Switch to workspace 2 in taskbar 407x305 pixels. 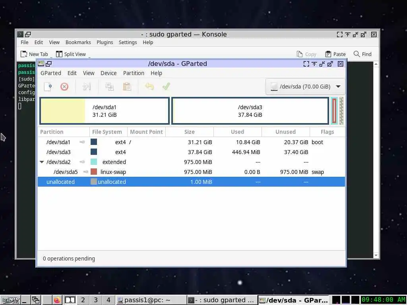click(83, 300)
